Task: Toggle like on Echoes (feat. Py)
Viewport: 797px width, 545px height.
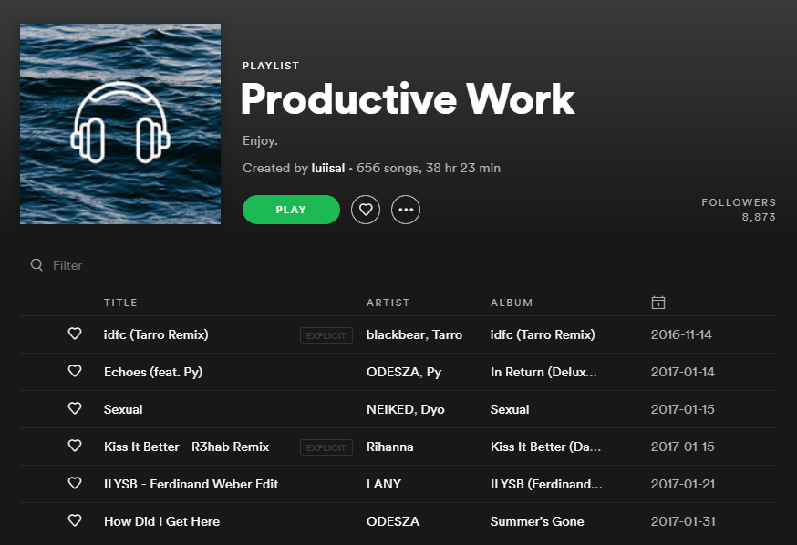Action: [x=75, y=372]
